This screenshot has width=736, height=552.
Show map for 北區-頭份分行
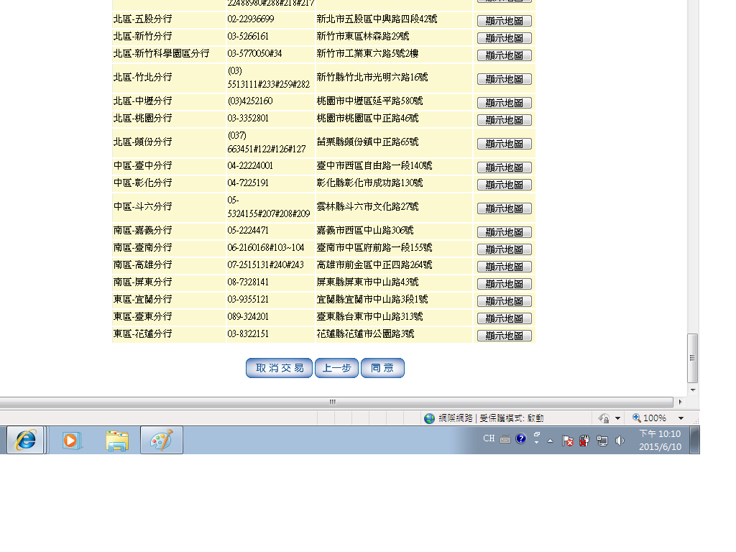point(504,144)
